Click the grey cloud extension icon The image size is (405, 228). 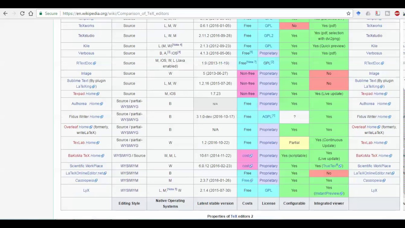click(368, 13)
